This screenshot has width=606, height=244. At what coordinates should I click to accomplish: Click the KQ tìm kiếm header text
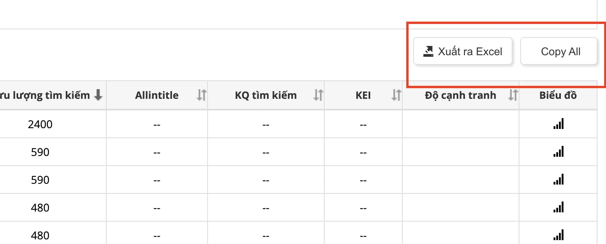tap(266, 95)
